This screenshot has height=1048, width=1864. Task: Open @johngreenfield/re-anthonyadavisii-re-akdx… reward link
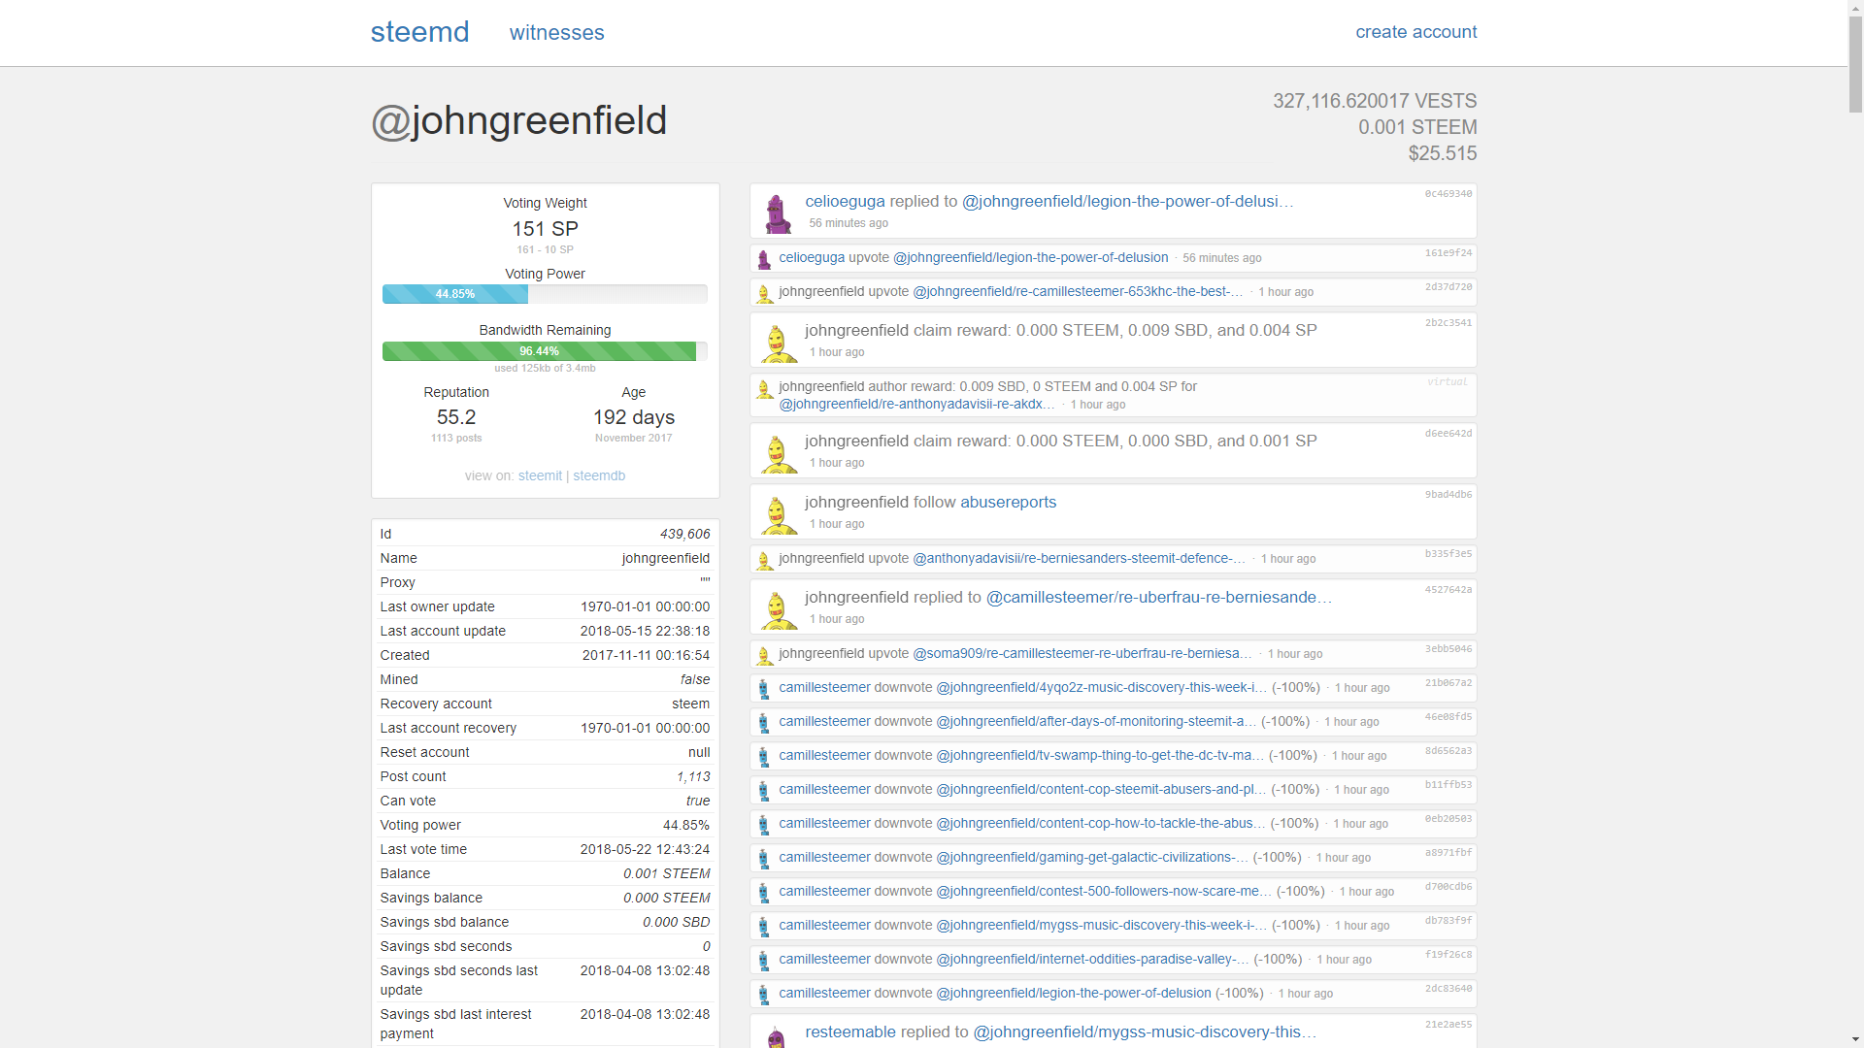916,404
